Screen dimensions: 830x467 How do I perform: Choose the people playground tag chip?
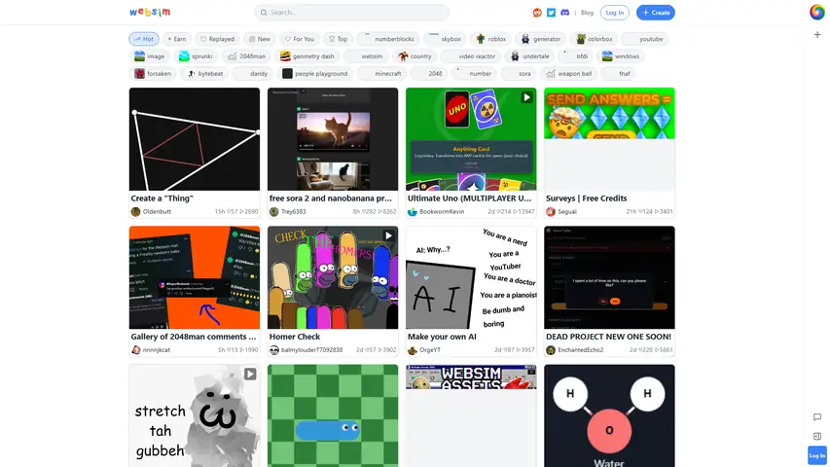[315, 74]
